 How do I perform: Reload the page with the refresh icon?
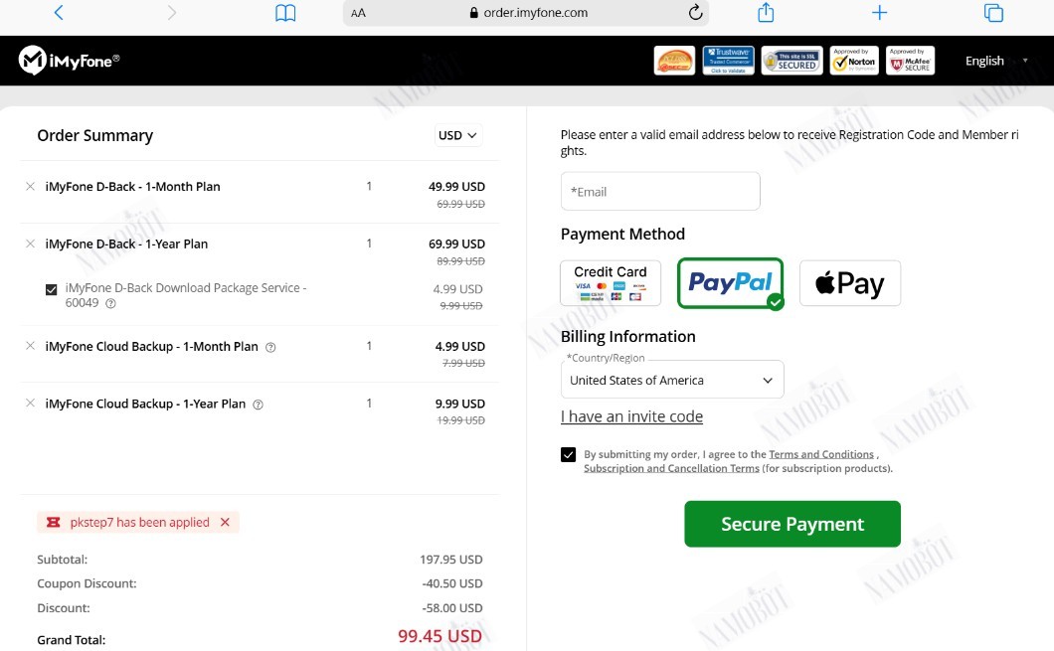pyautogui.click(x=696, y=12)
